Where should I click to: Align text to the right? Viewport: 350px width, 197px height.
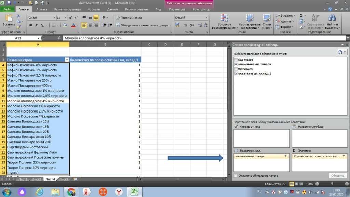click(96, 25)
